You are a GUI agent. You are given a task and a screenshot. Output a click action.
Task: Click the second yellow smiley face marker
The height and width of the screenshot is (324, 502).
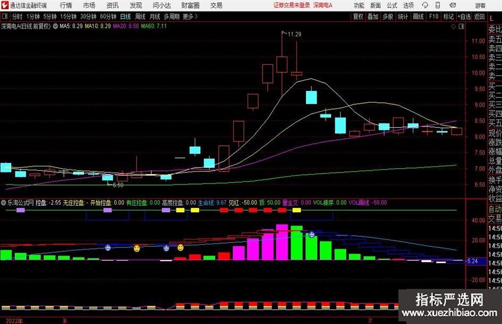(181, 247)
